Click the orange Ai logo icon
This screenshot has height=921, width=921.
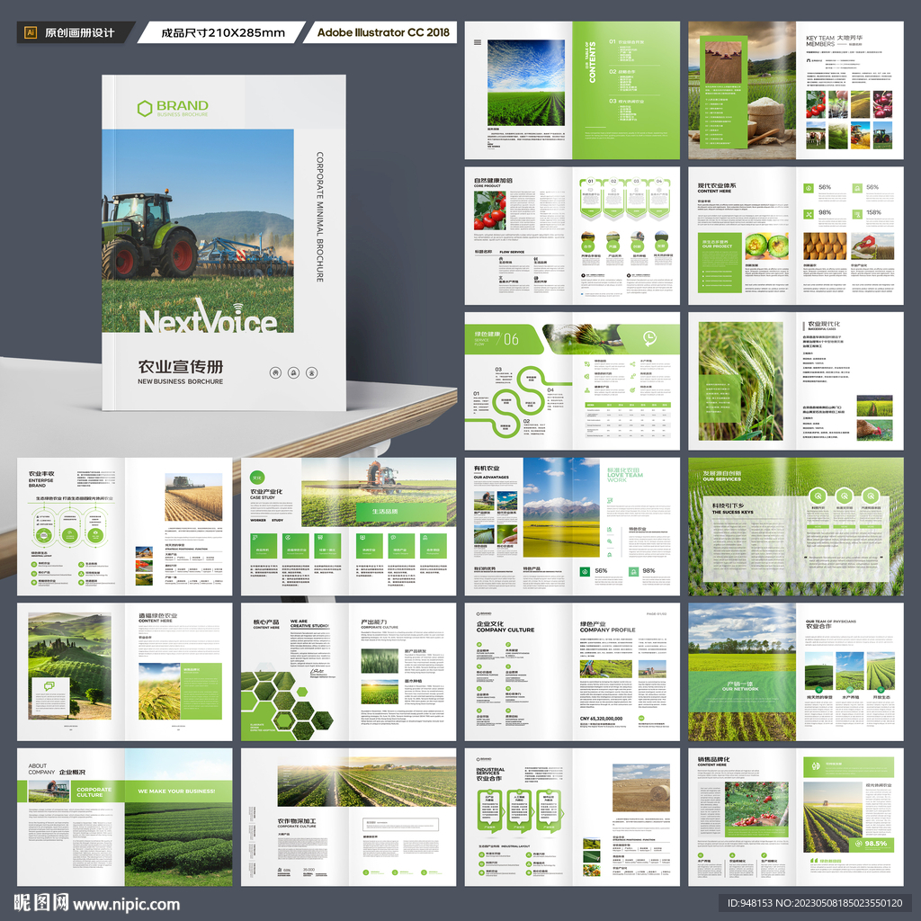(31, 33)
